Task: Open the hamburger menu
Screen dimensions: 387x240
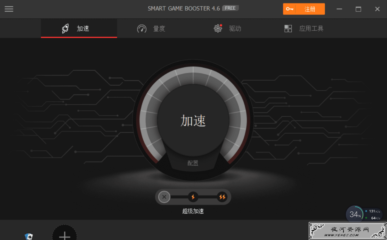Action: (9, 9)
